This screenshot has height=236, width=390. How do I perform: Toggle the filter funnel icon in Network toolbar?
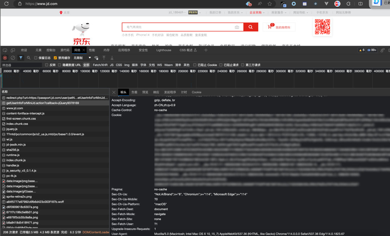point(21,58)
